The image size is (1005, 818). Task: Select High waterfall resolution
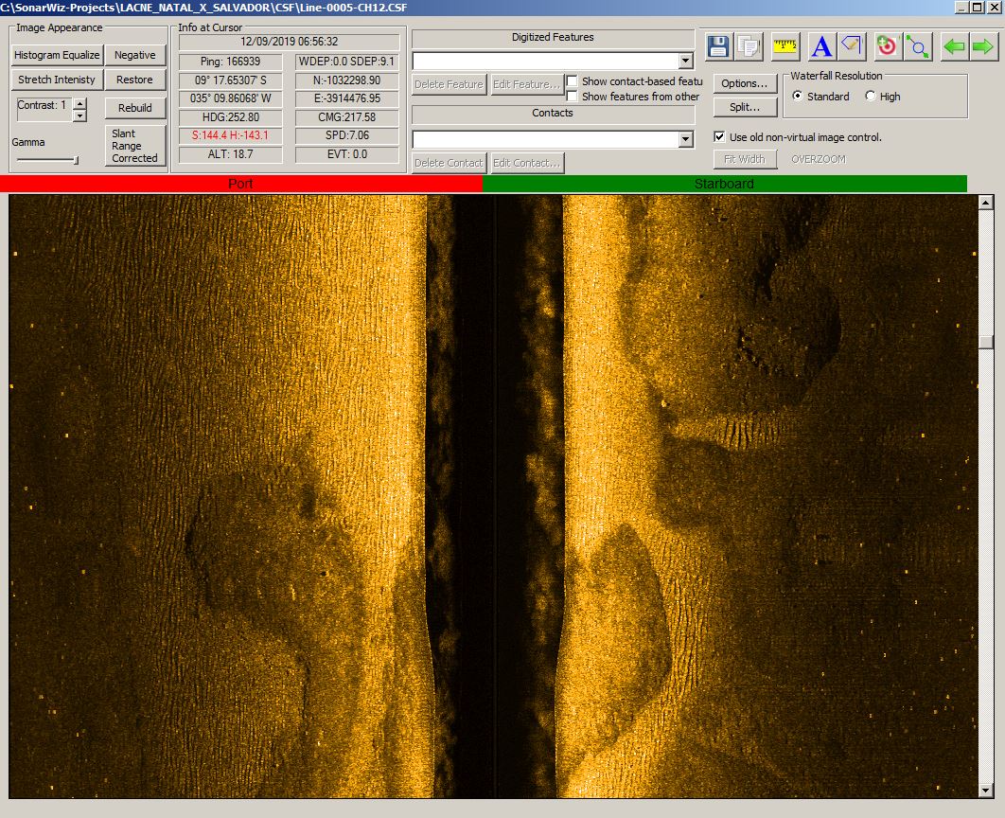point(871,97)
